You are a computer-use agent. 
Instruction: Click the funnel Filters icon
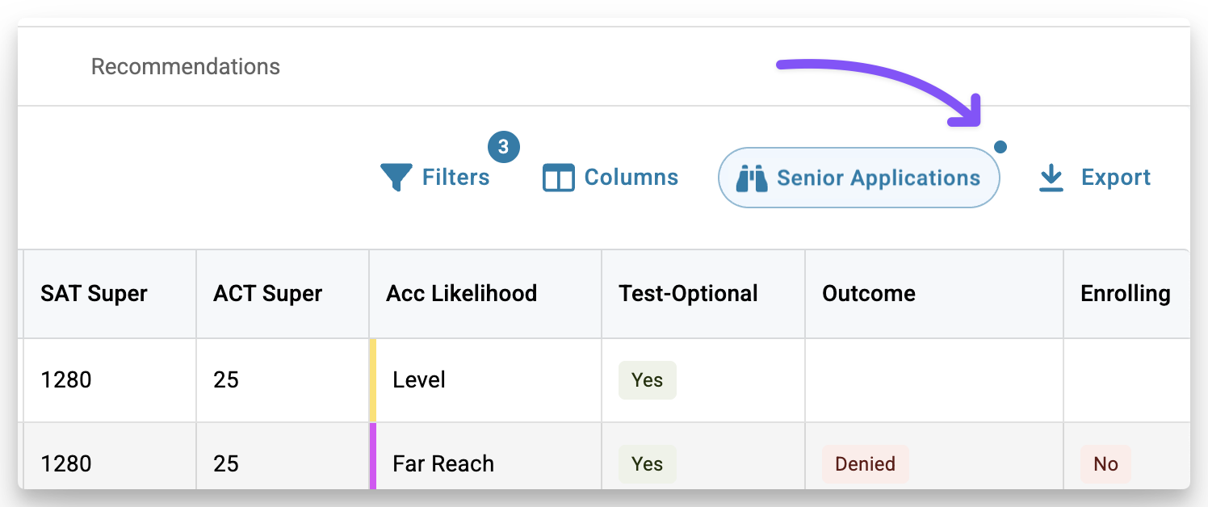coord(396,178)
